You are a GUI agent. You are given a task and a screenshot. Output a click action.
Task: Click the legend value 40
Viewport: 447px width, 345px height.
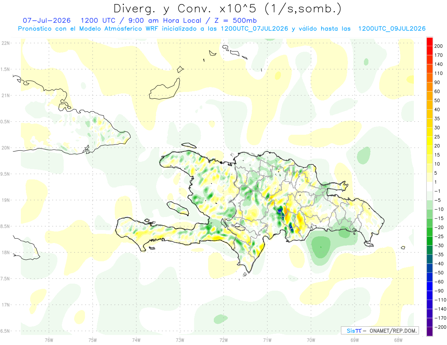point(438,110)
